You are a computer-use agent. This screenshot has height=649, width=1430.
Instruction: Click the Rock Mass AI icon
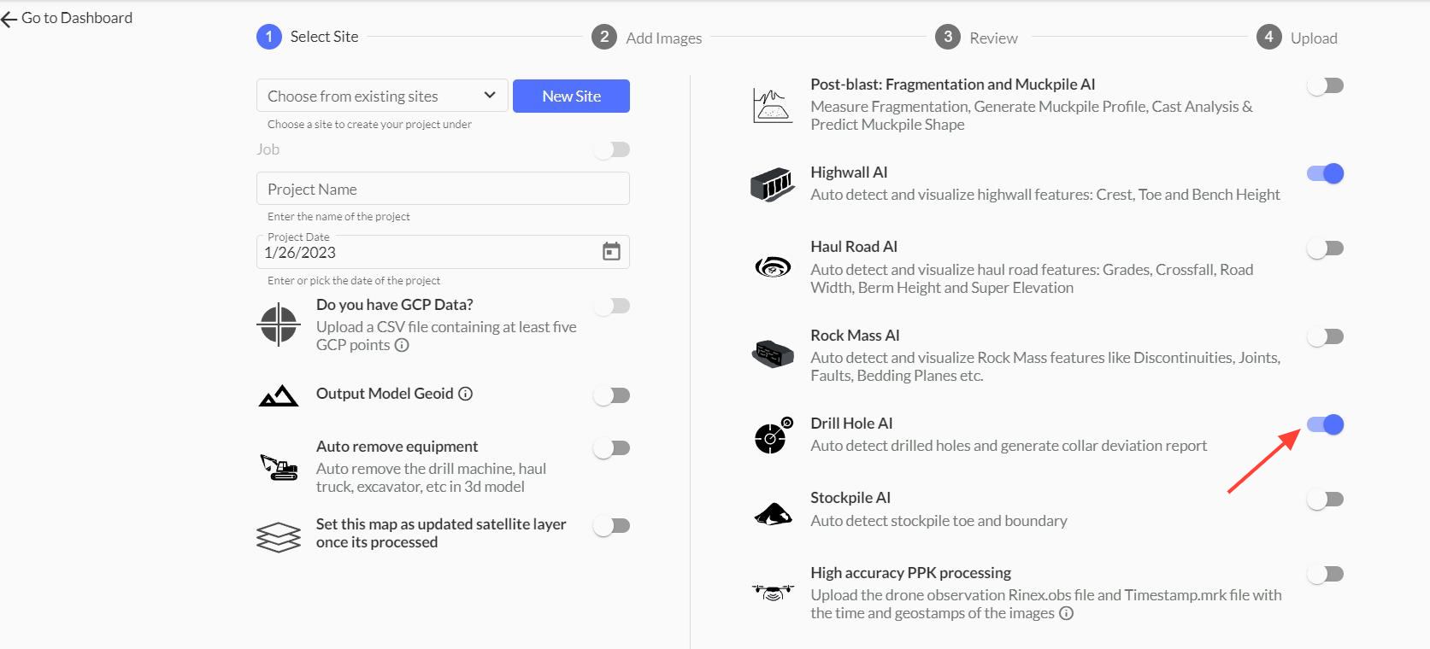773,353
